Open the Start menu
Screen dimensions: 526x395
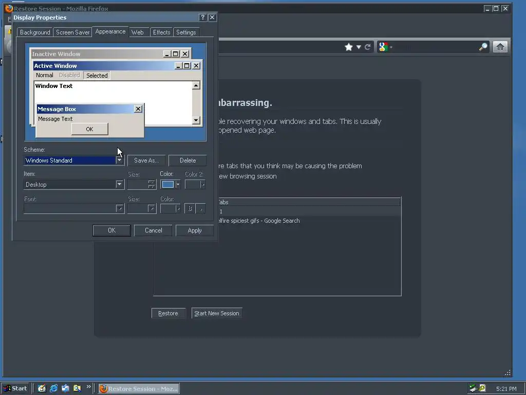15,389
